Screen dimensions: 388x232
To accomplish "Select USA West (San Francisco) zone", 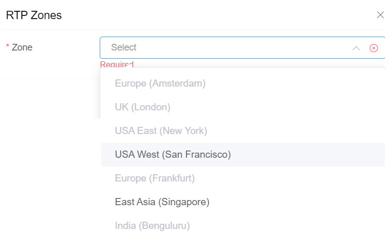I will click(173, 155).
